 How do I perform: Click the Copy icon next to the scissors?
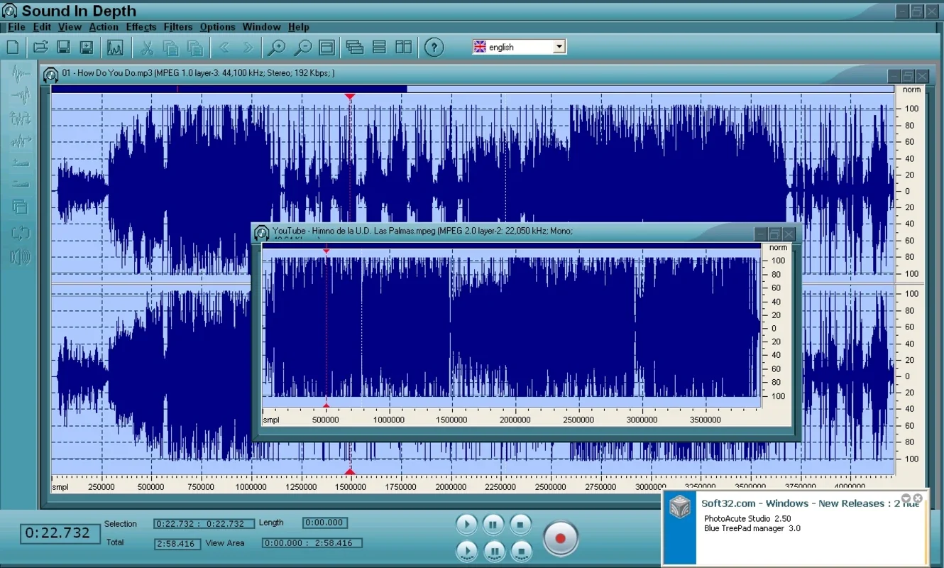(x=170, y=48)
